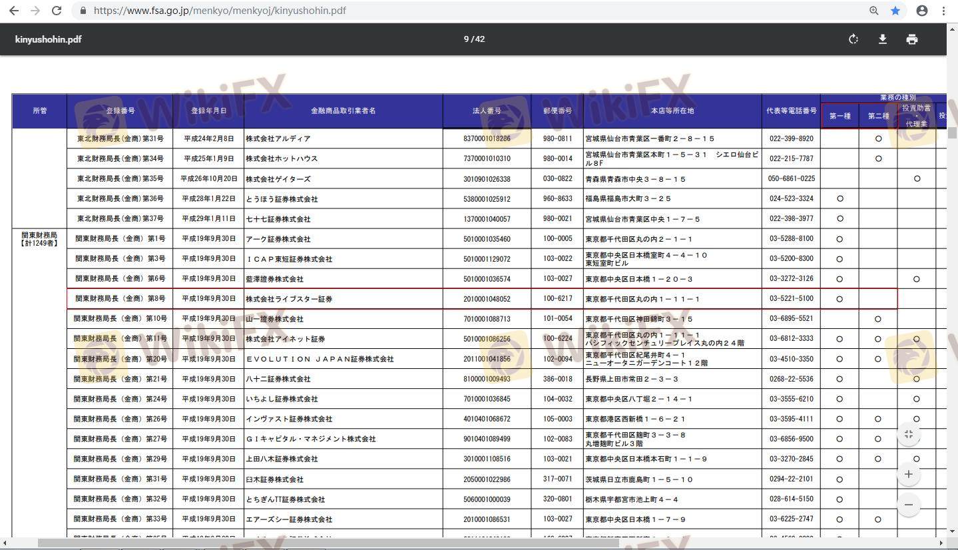Open the user profile avatar icon
Screen dimensions: 958x550
[x=922, y=11]
